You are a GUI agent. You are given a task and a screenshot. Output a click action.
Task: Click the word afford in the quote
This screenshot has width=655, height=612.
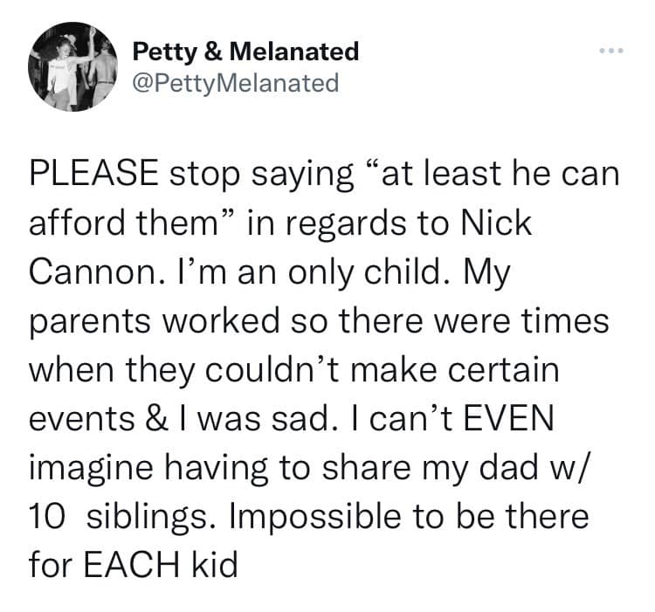pos(77,223)
